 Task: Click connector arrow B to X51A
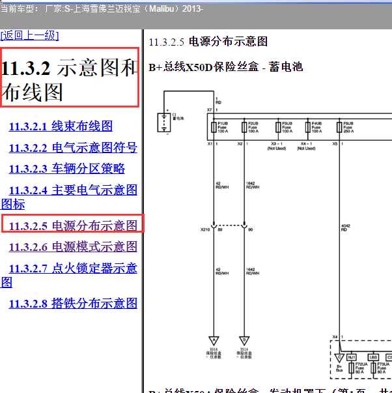point(244,341)
